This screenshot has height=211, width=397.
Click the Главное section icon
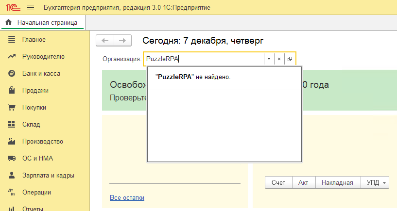pos(11,39)
